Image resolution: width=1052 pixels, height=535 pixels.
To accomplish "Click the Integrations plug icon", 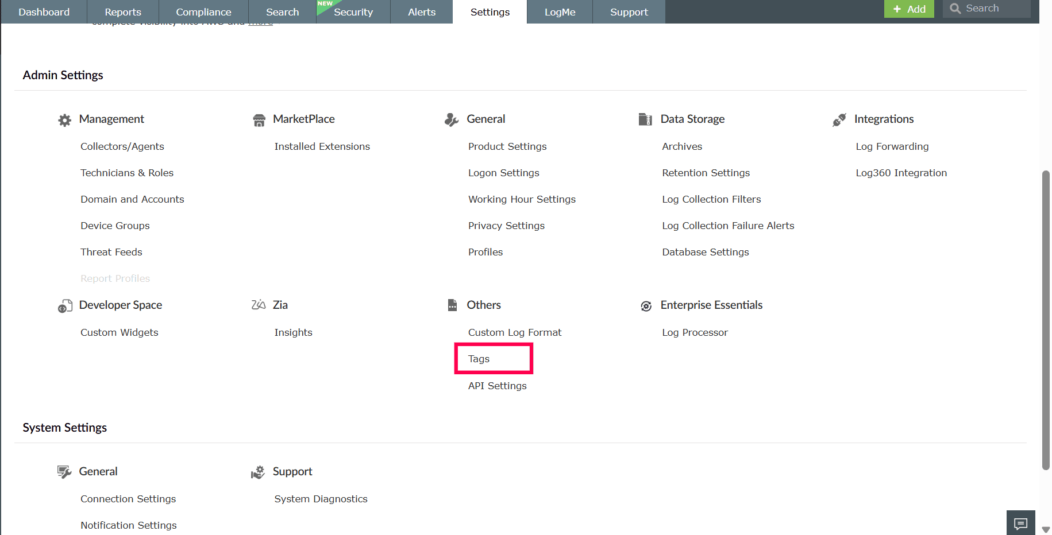I will coord(839,119).
